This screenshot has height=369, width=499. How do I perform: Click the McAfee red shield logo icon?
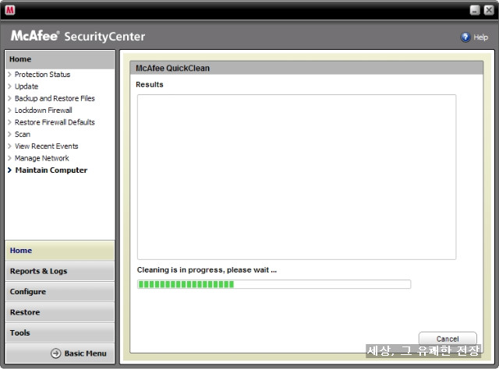pos(10,10)
